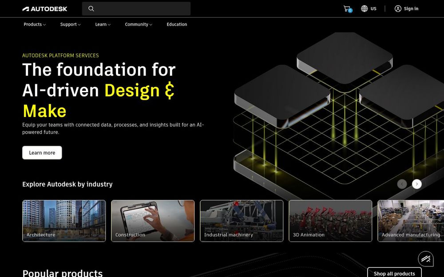
Task: Expand the Community menu
Action: (139, 24)
